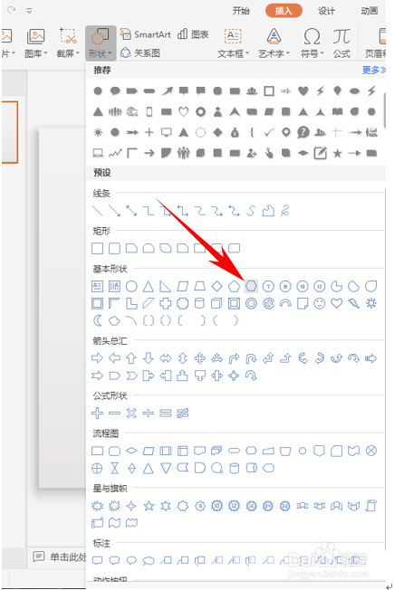Open the 形状 shapes dropdown

coord(101,43)
